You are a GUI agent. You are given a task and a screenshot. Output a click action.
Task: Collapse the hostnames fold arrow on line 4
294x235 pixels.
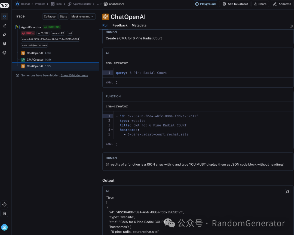pos(112,130)
